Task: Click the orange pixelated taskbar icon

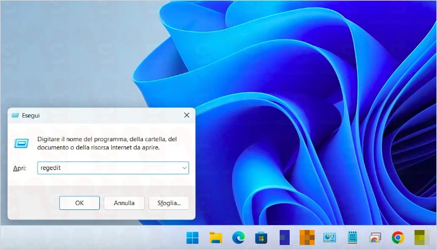Action: point(307,237)
